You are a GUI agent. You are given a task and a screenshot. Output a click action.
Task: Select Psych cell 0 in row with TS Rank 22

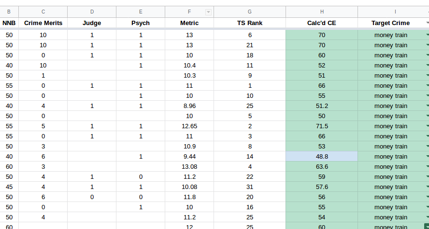click(141, 176)
